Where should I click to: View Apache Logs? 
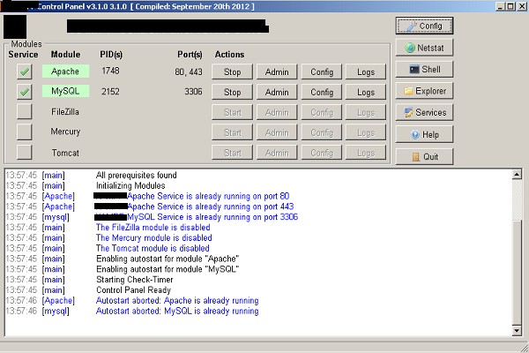[x=366, y=72]
